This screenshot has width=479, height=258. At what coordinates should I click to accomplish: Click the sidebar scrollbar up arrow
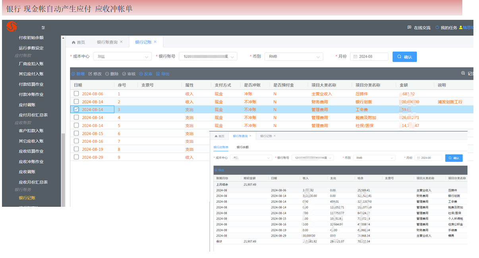tap(63, 38)
